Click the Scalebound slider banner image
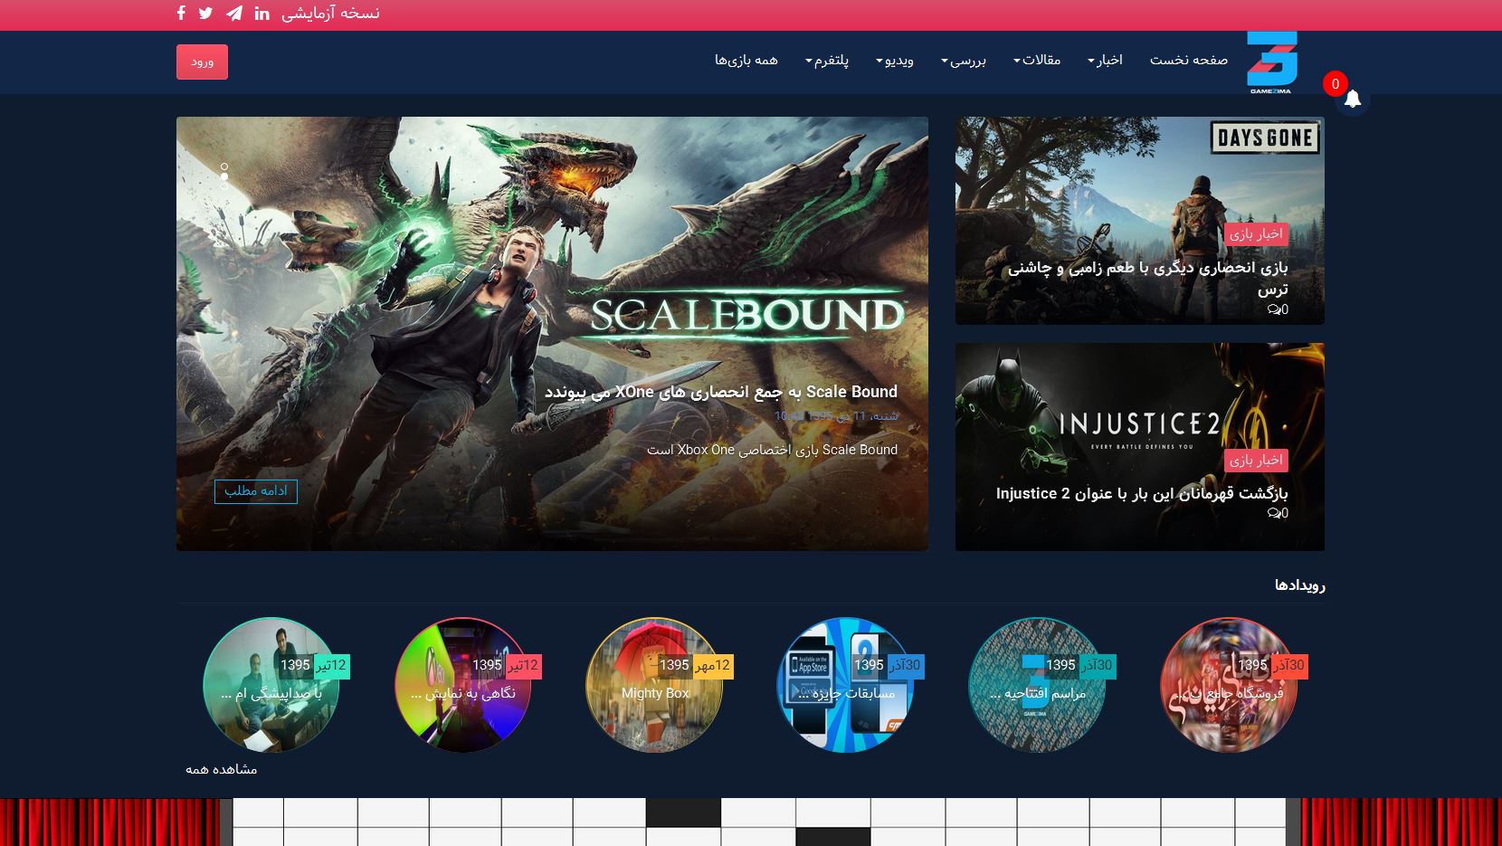Viewport: 1502px width, 846px height. (552, 334)
